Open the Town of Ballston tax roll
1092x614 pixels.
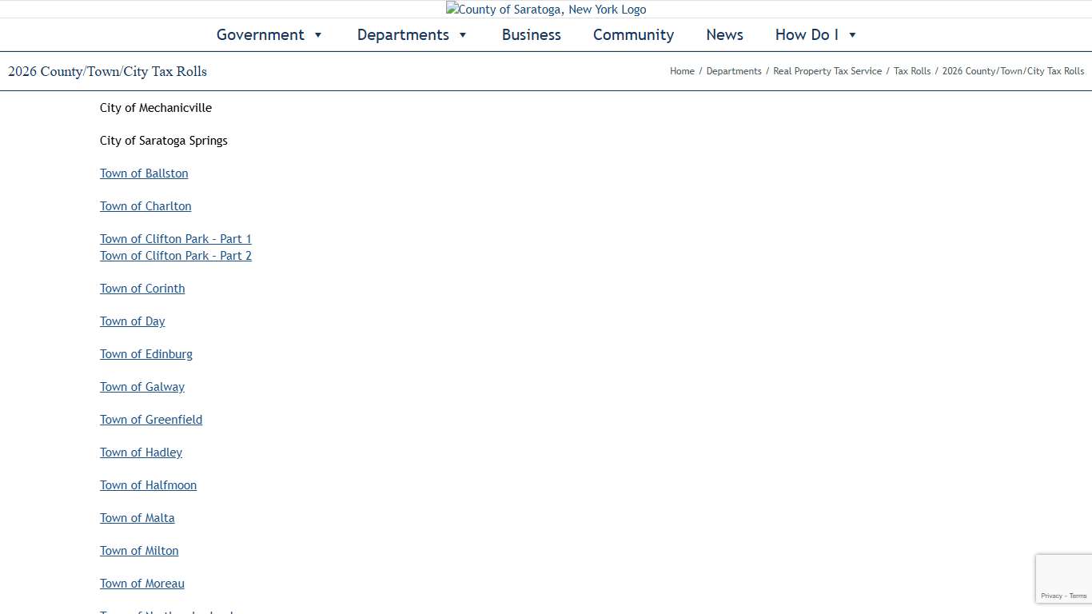coord(144,173)
